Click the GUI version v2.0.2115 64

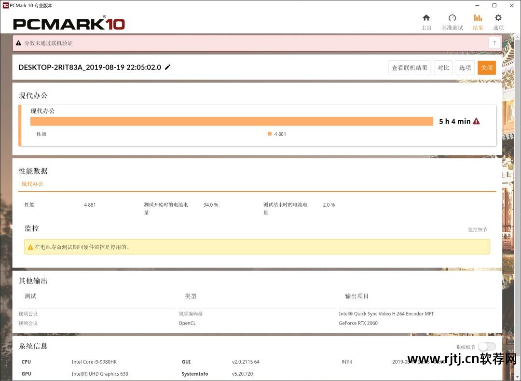tap(246, 362)
